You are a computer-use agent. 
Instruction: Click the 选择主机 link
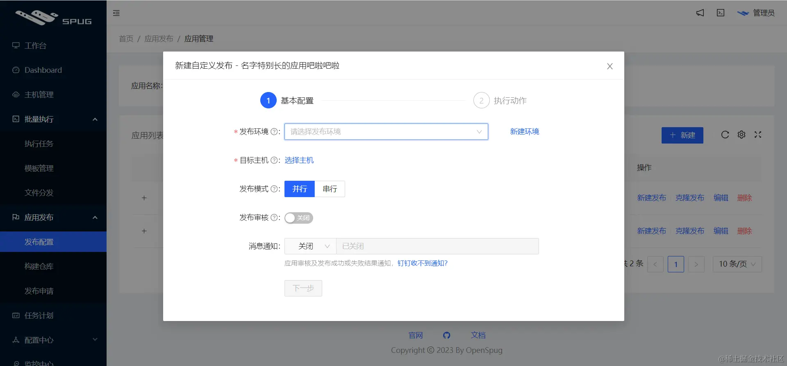[299, 160]
